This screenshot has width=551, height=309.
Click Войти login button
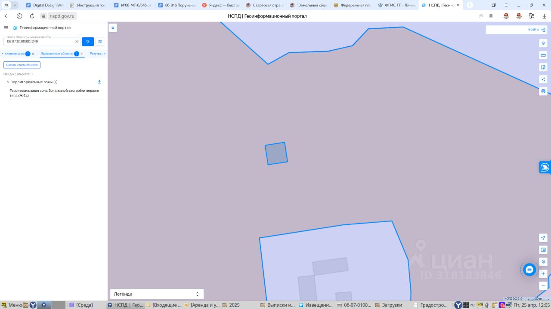pyautogui.click(x=537, y=30)
